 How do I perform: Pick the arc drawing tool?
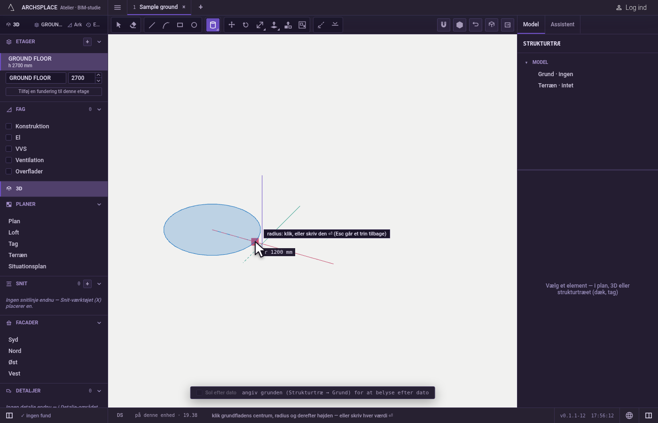coord(166,25)
